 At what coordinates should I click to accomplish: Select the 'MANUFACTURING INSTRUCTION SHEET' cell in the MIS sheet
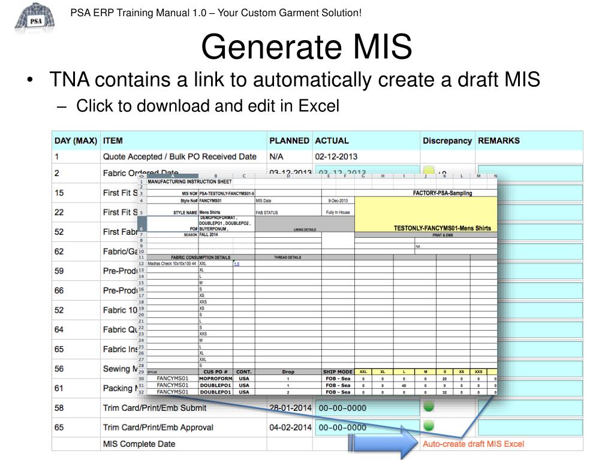pyautogui.click(x=189, y=181)
